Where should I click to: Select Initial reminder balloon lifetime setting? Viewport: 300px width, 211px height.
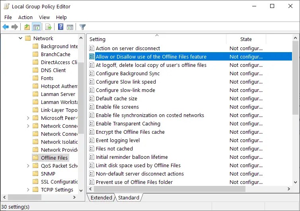190,157
